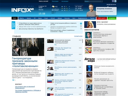Screen dimensions: 128x96
Task: Open comments icon under the main Генпрокуратура story
Action: tap(13, 80)
